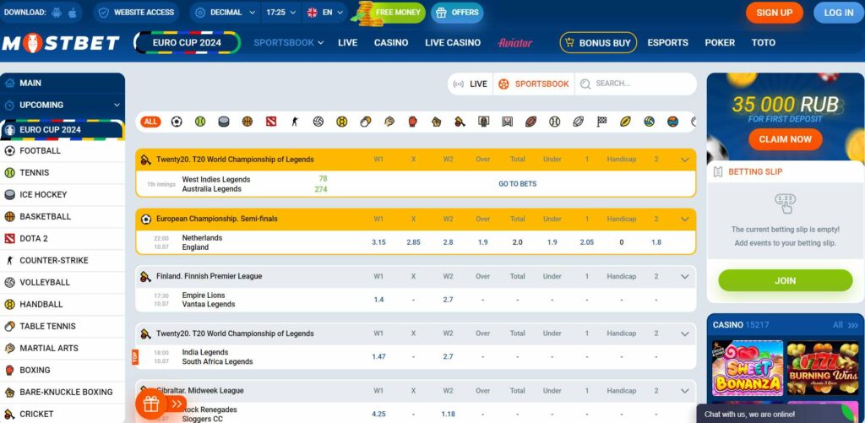Open the orange gift box floating button
The width and height of the screenshot is (865, 423).
click(x=151, y=404)
